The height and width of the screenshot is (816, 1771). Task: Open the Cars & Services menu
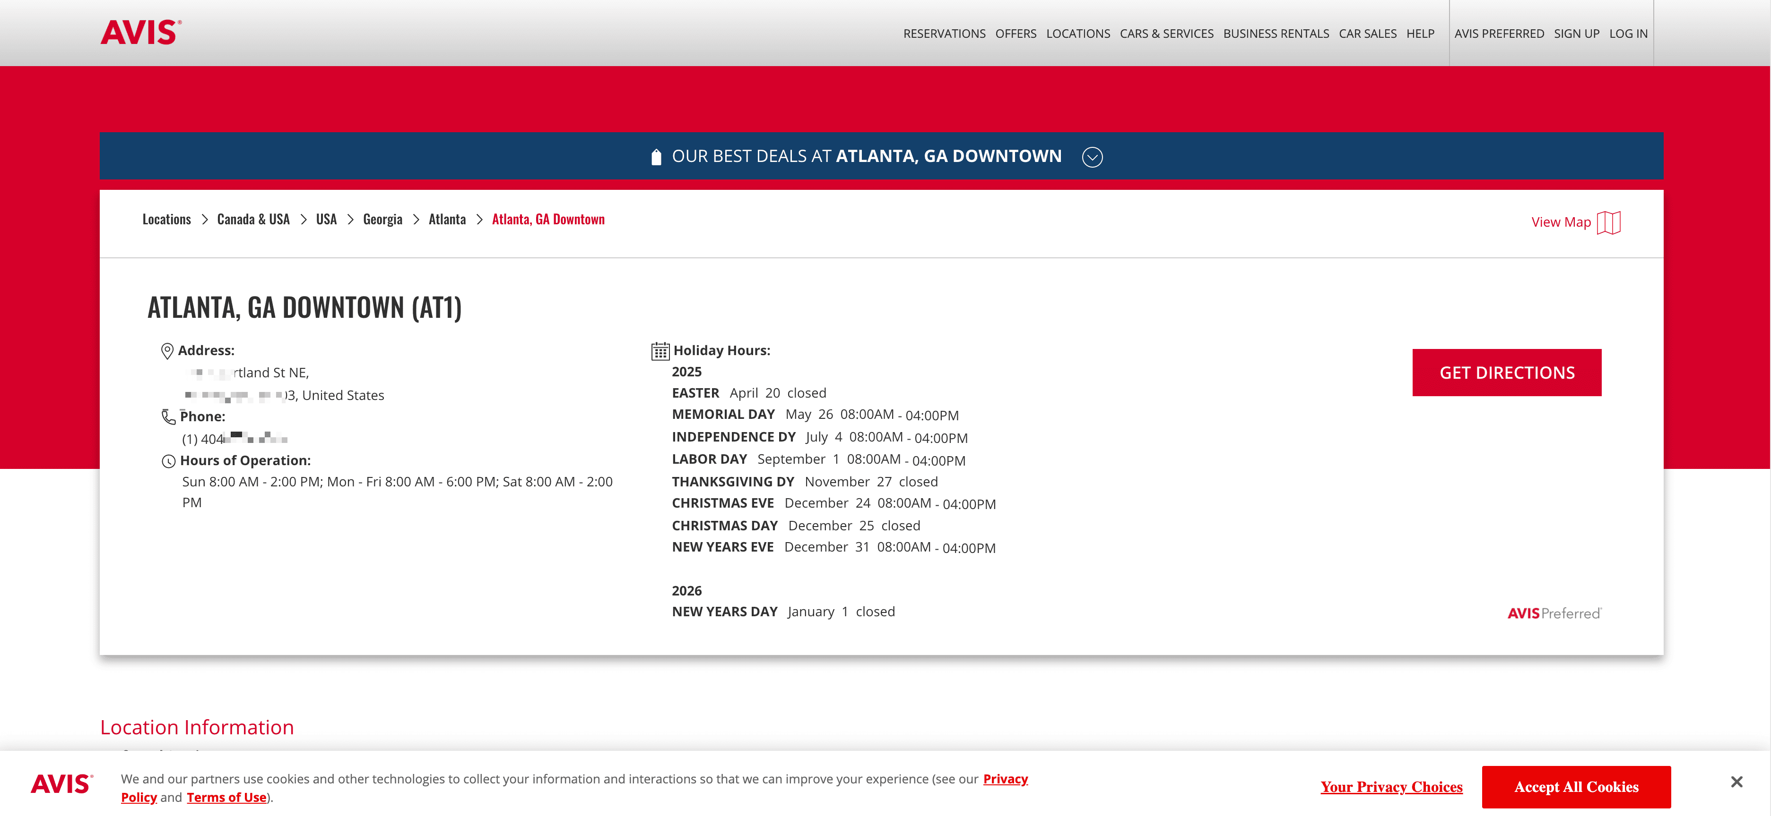1166,34
